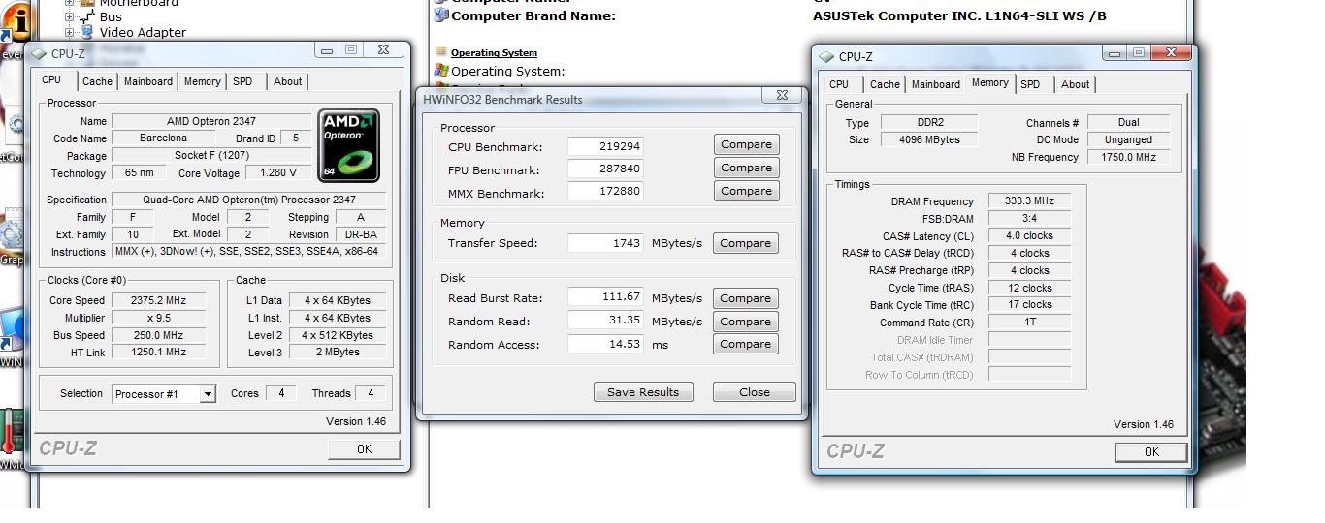Click the Computer Brand Name icon
Viewport: 1325px width, 523px height.
[x=441, y=15]
